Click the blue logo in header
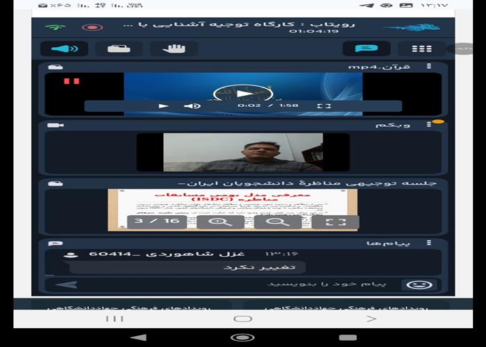Screen dimensions: 486x347 click(412, 27)
